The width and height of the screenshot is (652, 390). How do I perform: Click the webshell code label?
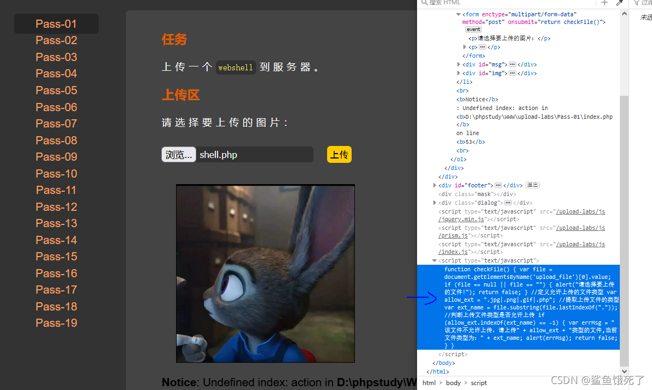[x=236, y=68]
